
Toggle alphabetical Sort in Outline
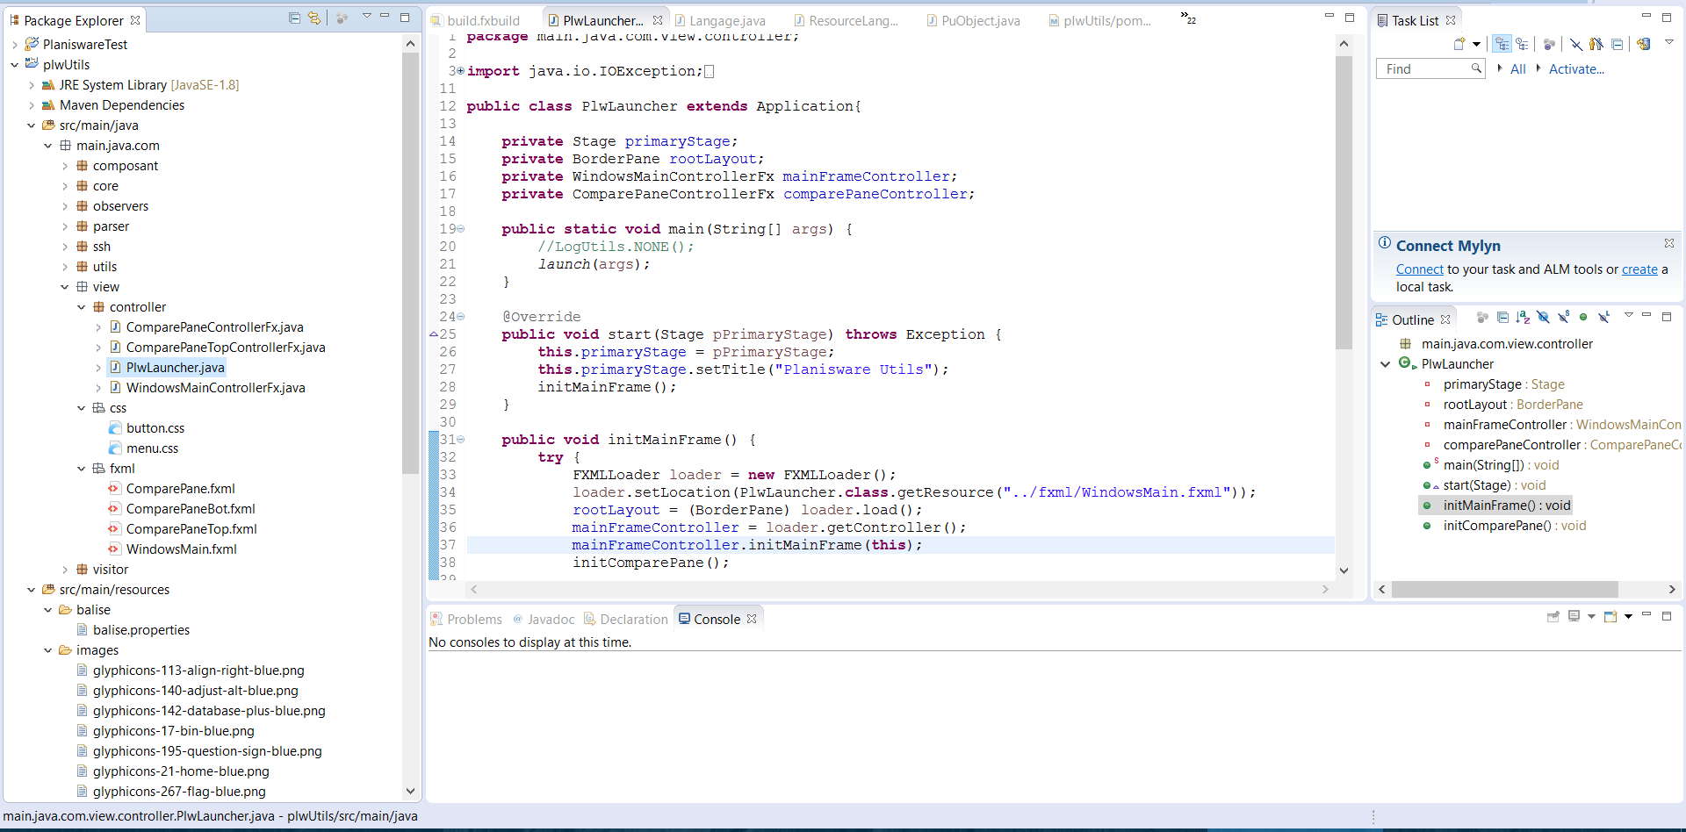1523,318
